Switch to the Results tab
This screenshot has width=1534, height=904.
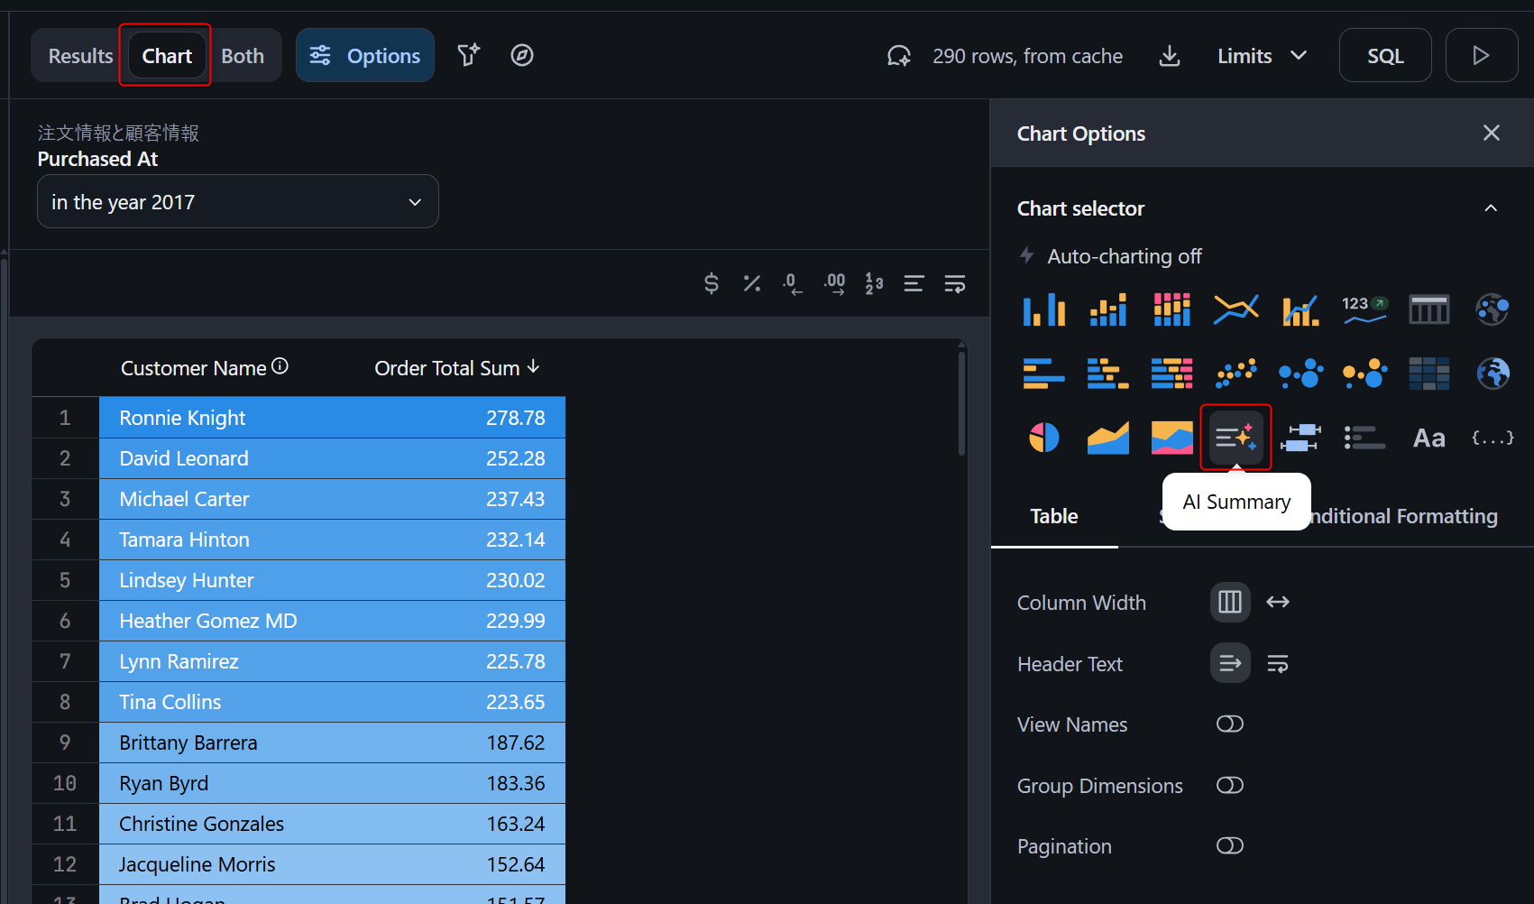point(80,56)
